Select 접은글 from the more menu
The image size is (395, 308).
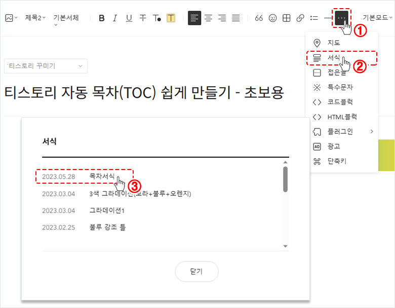tap(342, 73)
